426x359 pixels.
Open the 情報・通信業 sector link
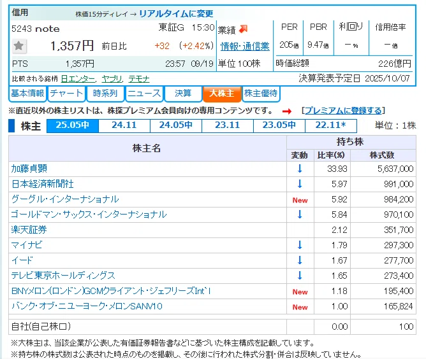(x=245, y=46)
